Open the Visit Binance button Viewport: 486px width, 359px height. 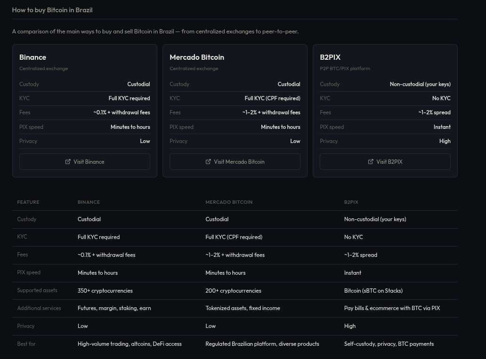85,162
